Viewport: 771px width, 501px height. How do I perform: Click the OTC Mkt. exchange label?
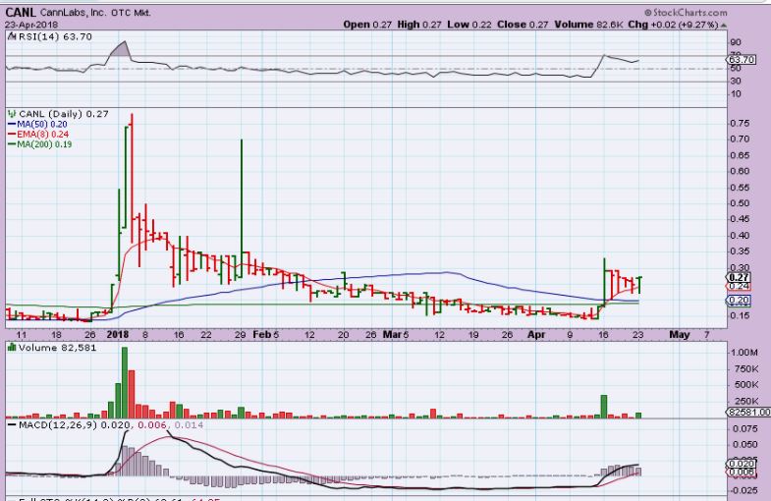[131, 14]
